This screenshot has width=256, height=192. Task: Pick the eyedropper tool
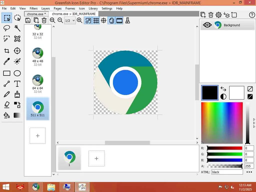tap(7, 61)
